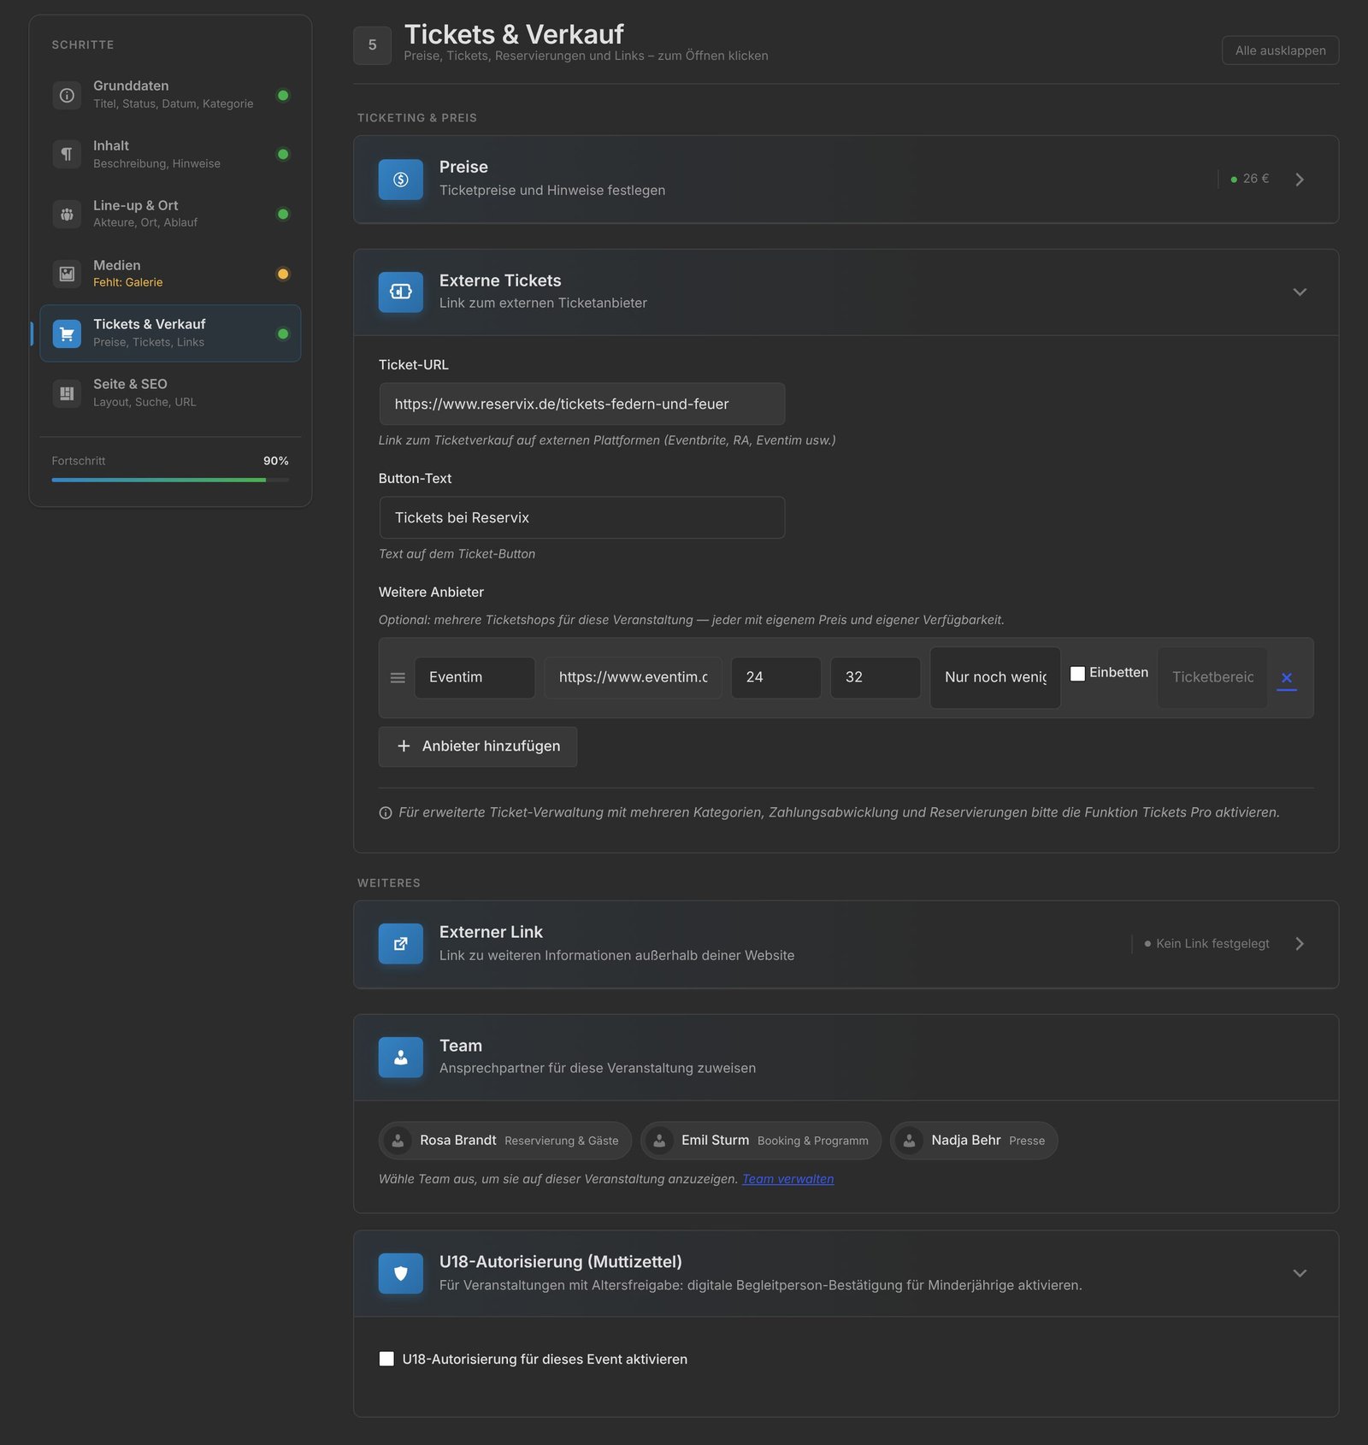Click the Inhalt paragraph icon
This screenshot has height=1445, width=1368.
coord(67,154)
